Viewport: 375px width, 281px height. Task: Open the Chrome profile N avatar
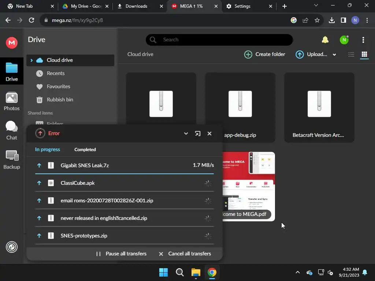(x=355, y=20)
